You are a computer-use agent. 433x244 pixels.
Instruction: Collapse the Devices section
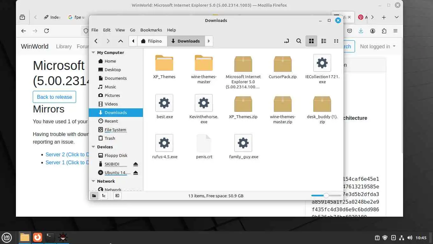(93, 147)
